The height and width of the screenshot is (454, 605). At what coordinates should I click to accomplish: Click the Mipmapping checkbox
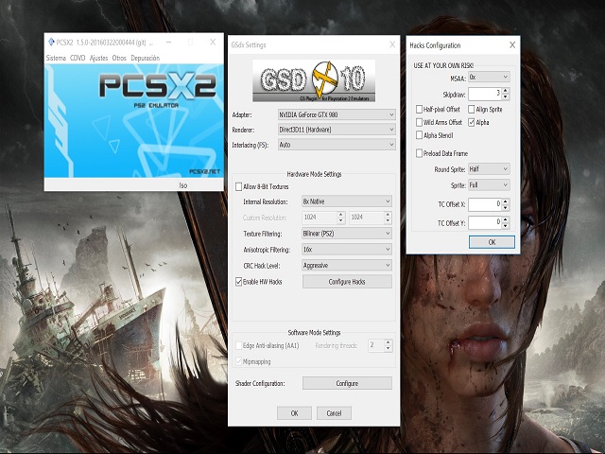[x=239, y=361]
